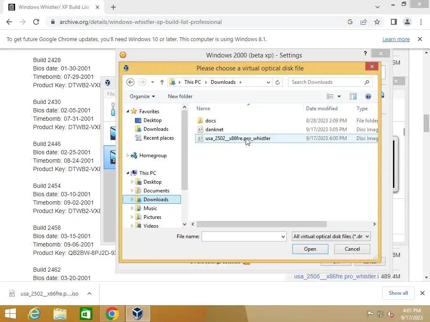
Task: Click the File name input box
Action: pos(241,236)
